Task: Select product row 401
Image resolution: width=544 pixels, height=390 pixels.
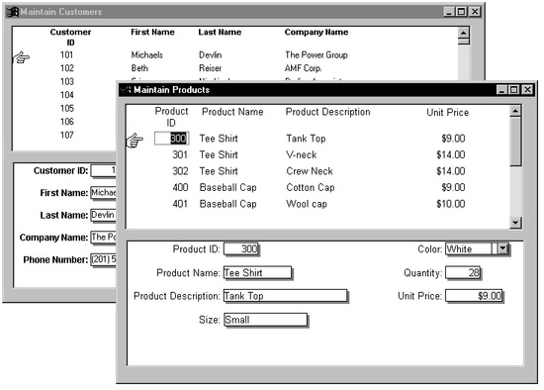Action: tap(318, 204)
